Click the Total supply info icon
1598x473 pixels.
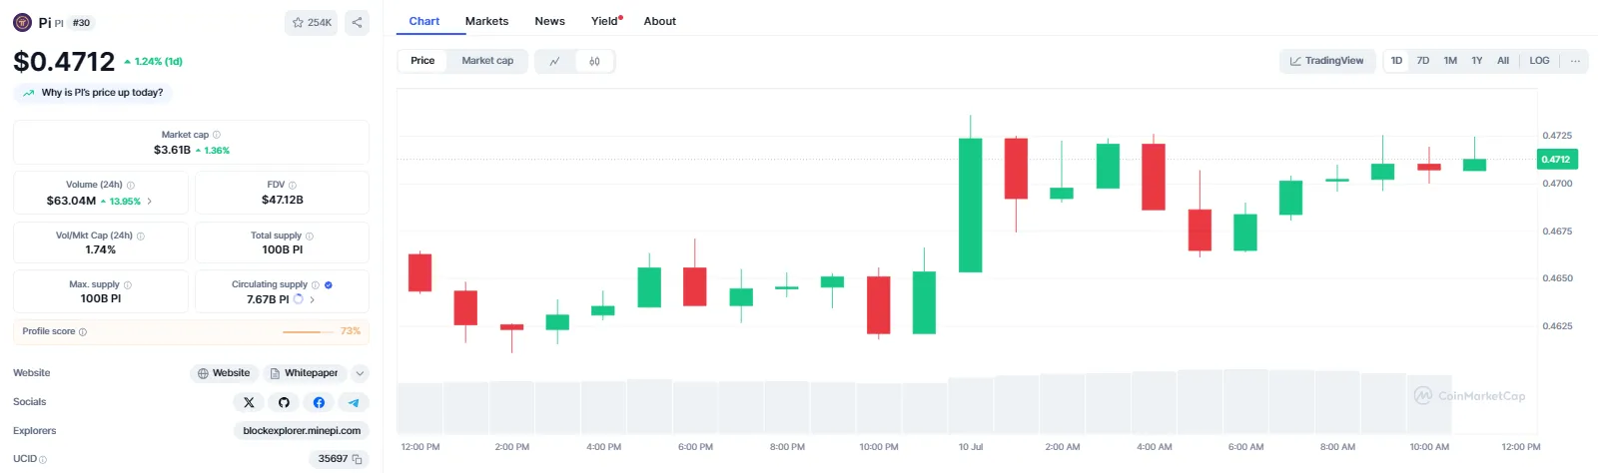point(310,236)
